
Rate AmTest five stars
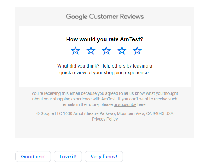137,51
